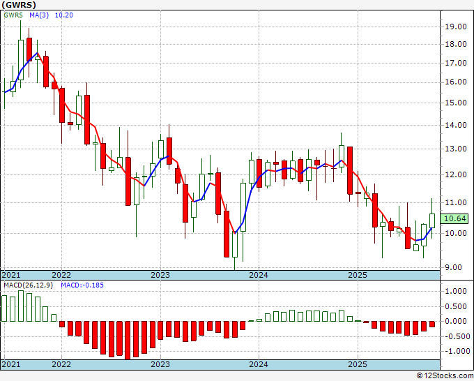The height and width of the screenshot is (381, 474).
Task: Click the 1.000 MACD axis label
Action: click(x=456, y=292)
